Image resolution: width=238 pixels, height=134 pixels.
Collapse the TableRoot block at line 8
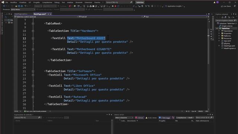tap(33, 23)
